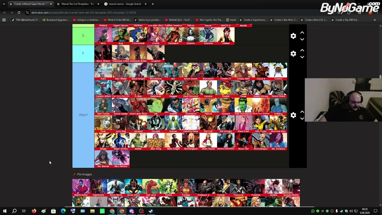
Task: Open Microsoft Store from the taskbar
Action: pos(53,211)
